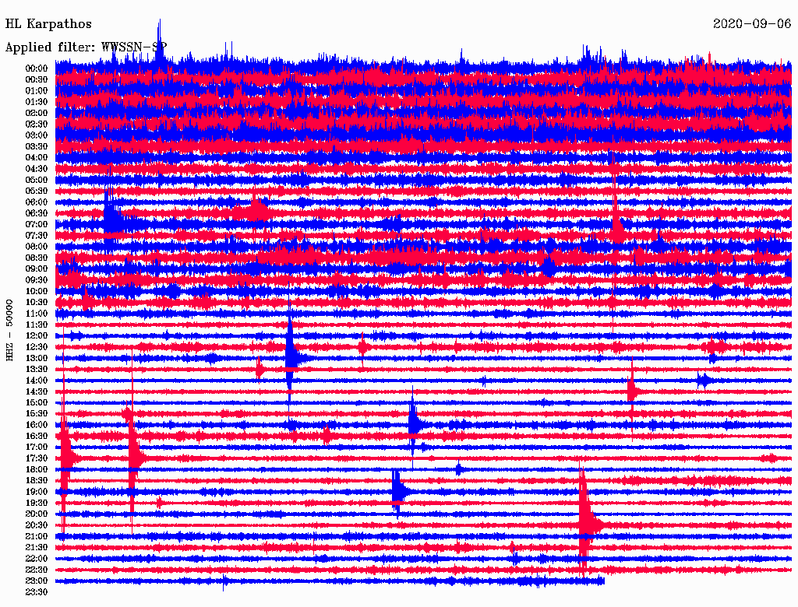Click the 12:30 time label
The height and width of the screenshot is (607, 798).
(37, 347)
